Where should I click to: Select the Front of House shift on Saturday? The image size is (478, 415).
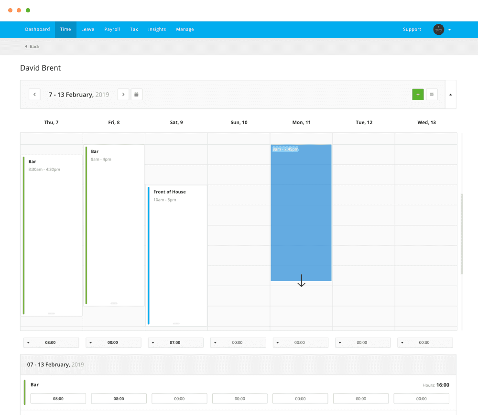176,239
